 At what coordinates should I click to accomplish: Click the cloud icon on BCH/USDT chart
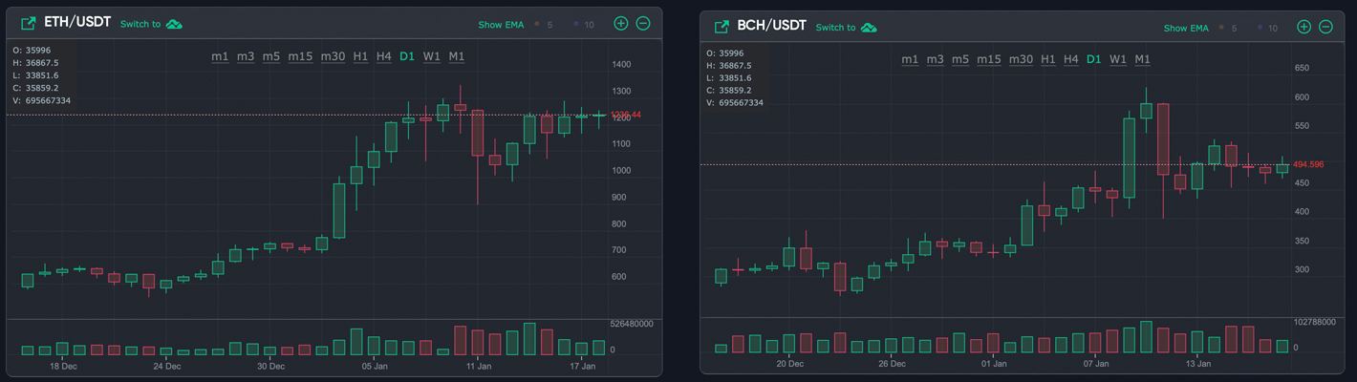pos(869,28)
